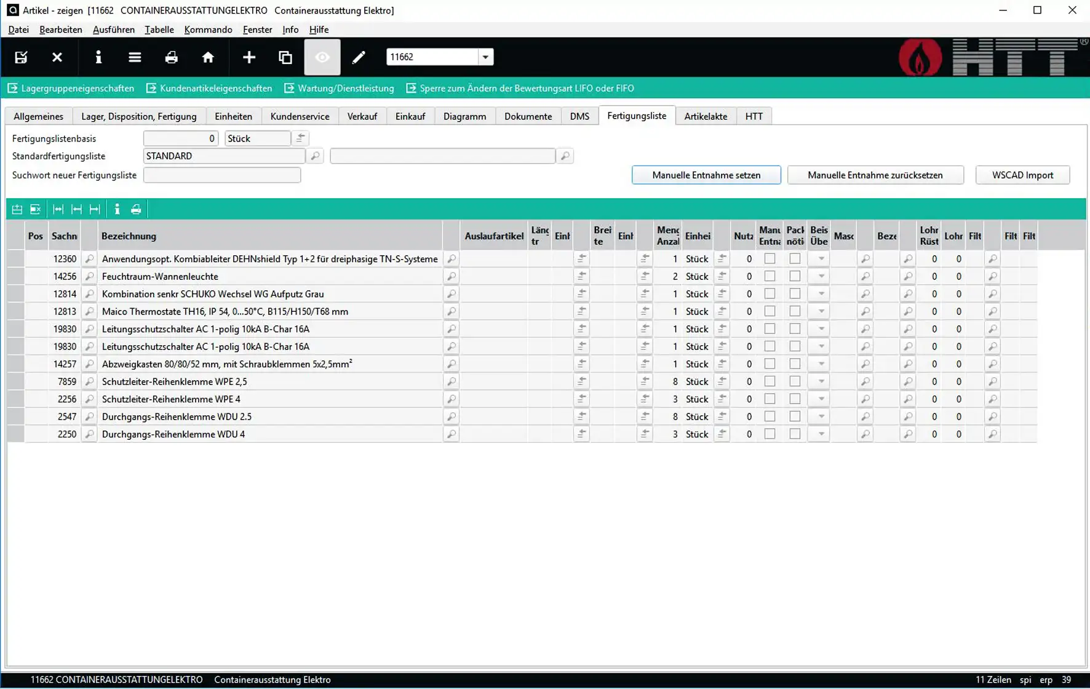Click the cancel X toolbar icon

[57, 57]
